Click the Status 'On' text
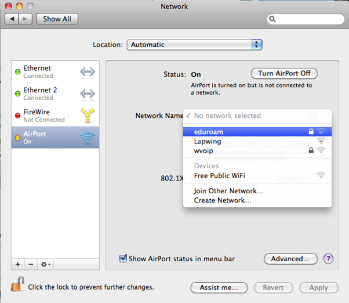Image resolution: width=349 pixels, height=303 pixels. (x=195, y=74)
